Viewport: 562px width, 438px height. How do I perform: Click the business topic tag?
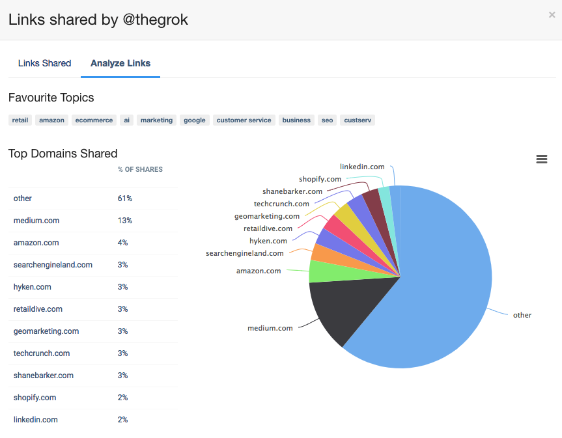coord(296,120)
